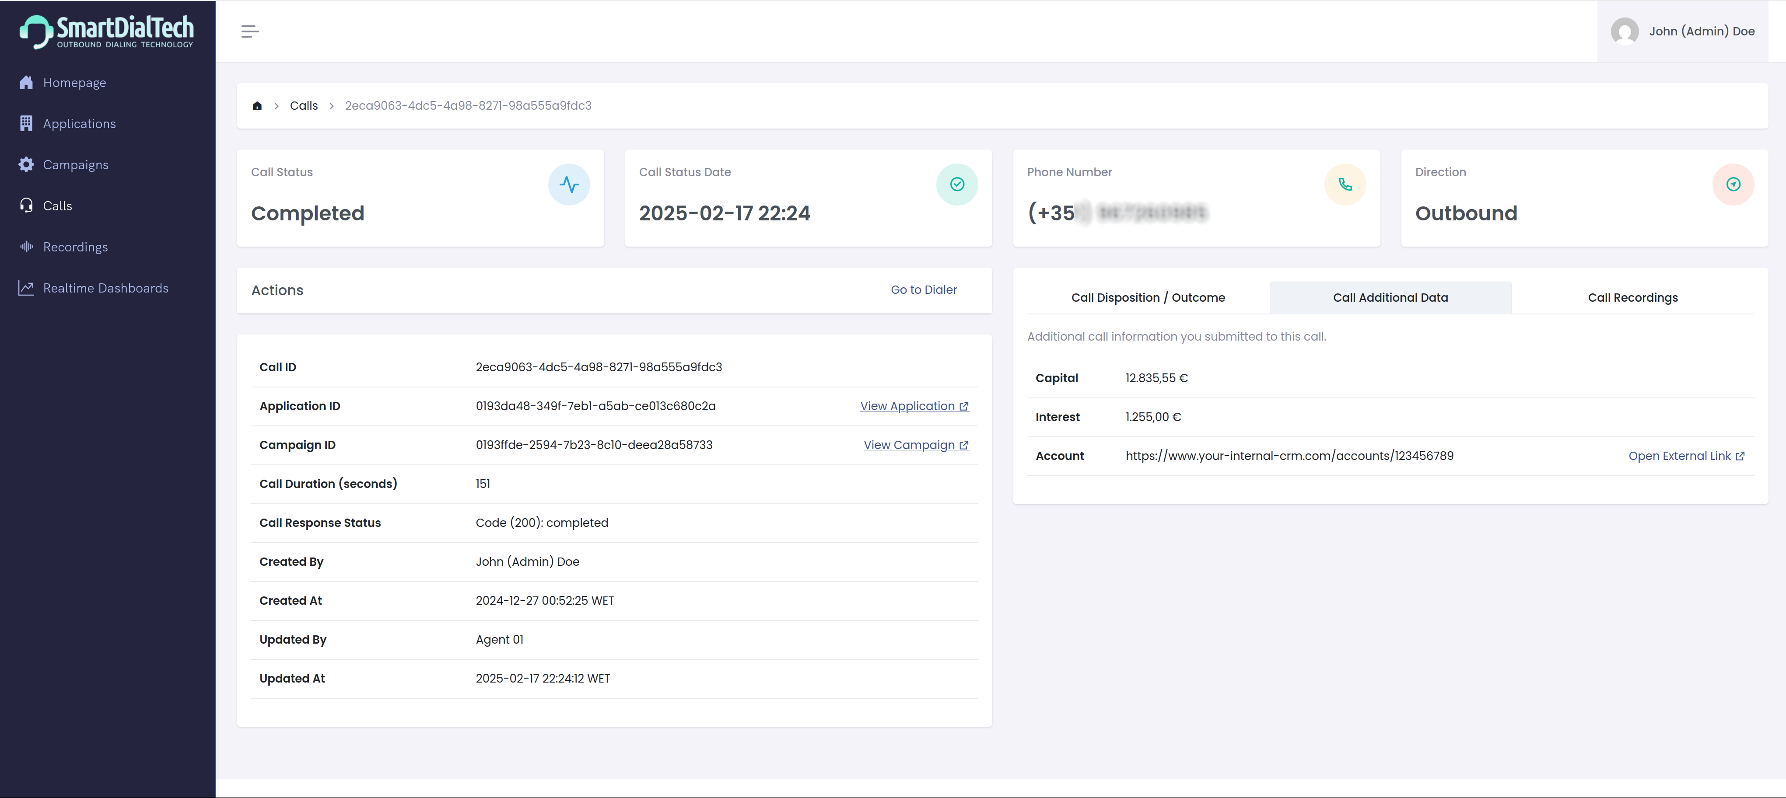Screen dimensions: 1786x798
Task: Click the 2025-02-17 22:24 status date
Action: coord(725,213)
